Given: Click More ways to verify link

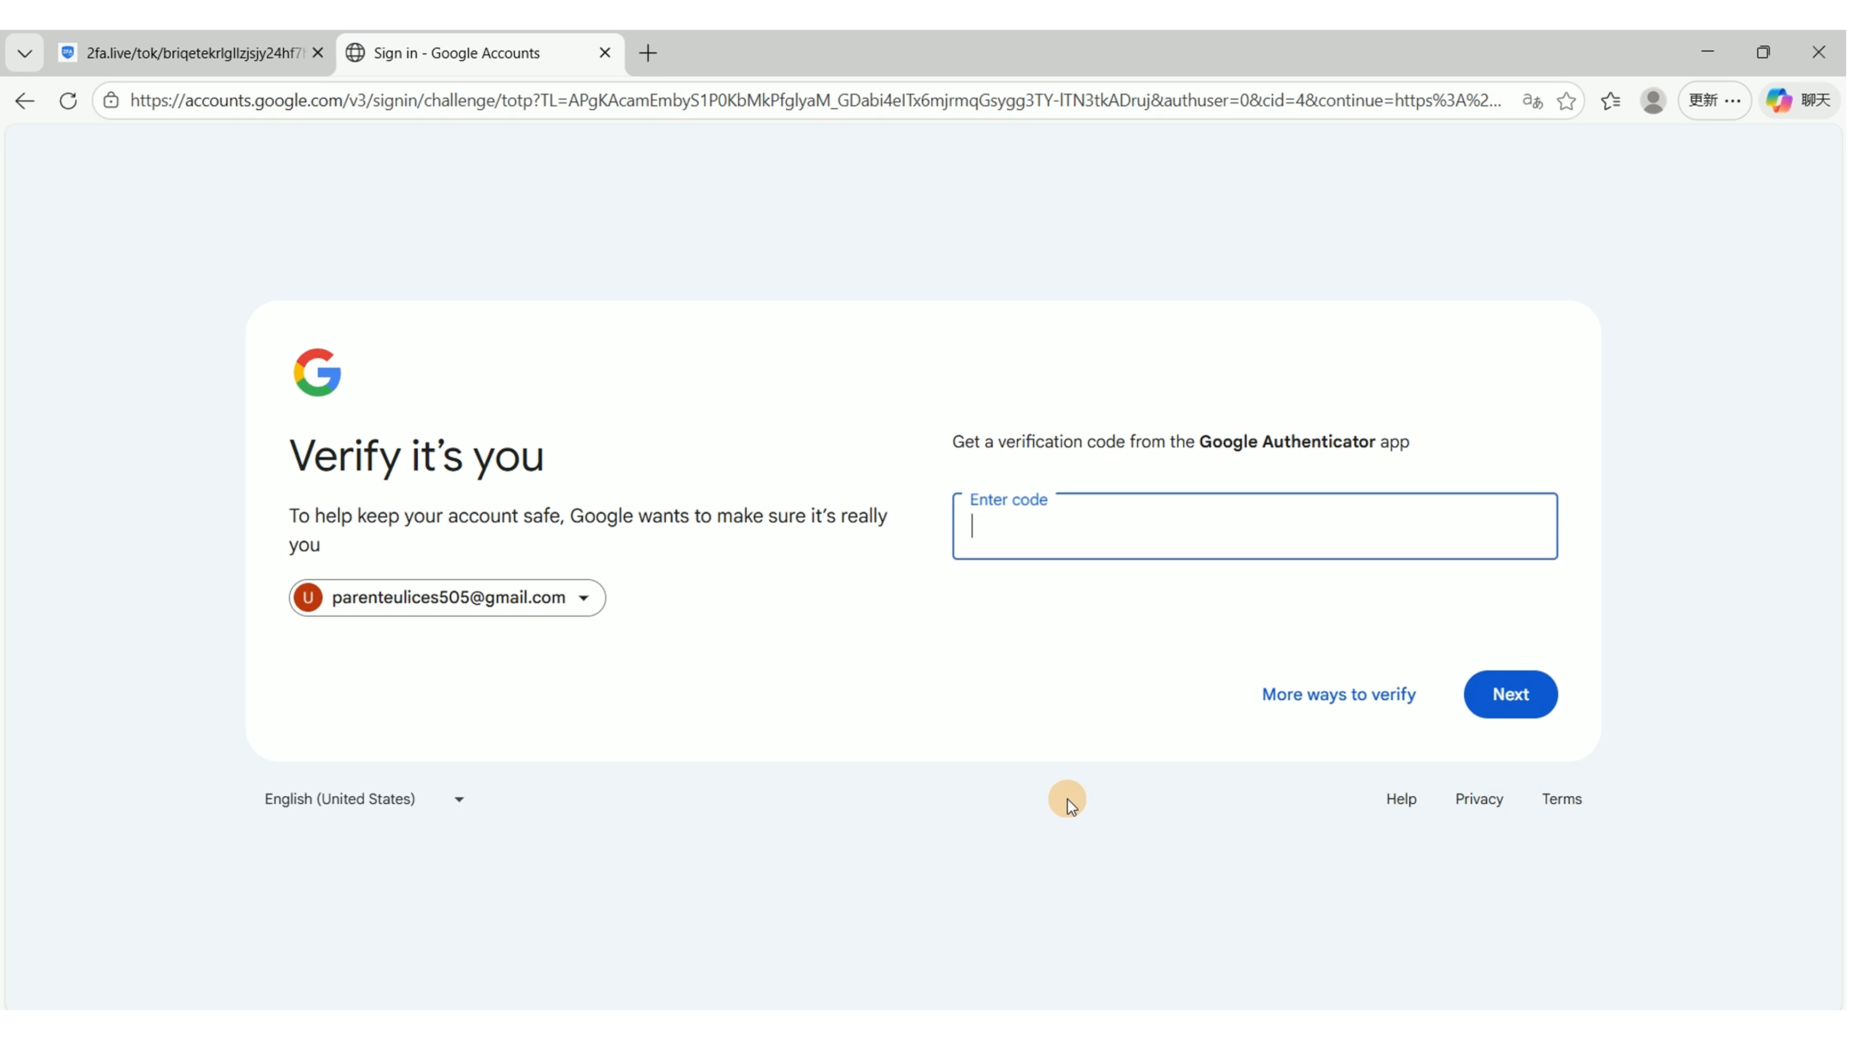Looking at the screenshot, I should pyautogui.click(x=1338, y=694).
